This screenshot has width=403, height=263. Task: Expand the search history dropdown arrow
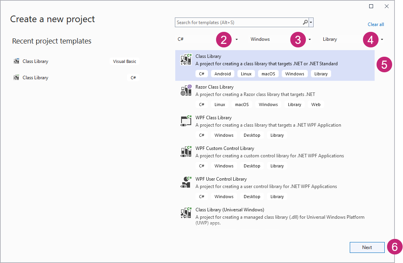311,23
